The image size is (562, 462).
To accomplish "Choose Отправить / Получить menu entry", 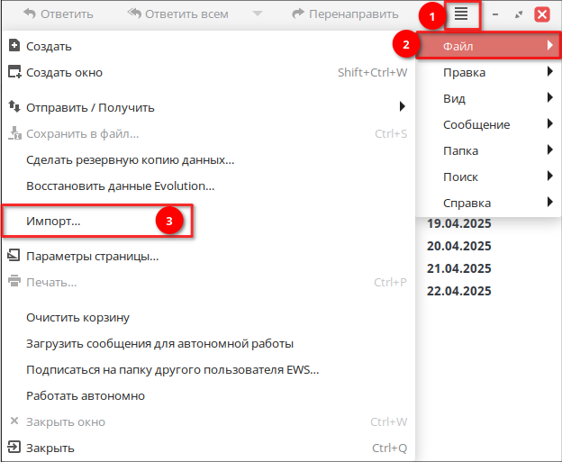I will point(208,107).
